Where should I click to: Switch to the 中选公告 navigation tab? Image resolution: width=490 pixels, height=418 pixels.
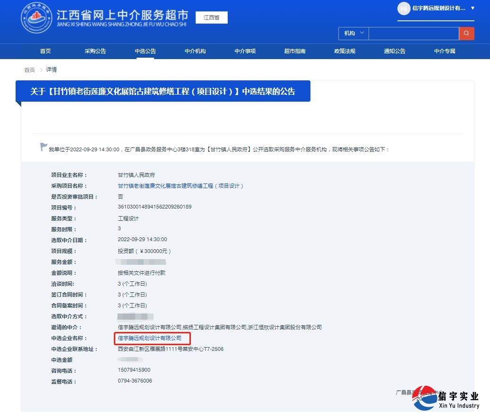point(145,51)
